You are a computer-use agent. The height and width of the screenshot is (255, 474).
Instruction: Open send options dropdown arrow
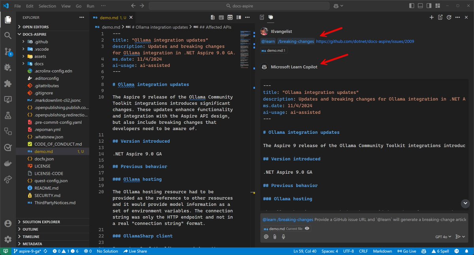463,237
